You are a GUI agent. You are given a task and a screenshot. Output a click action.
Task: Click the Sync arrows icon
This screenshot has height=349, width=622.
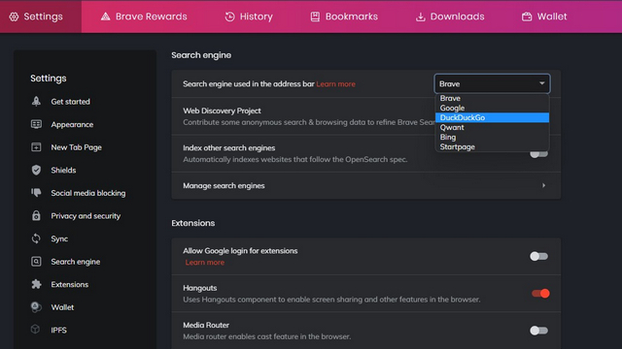(36, 238)
